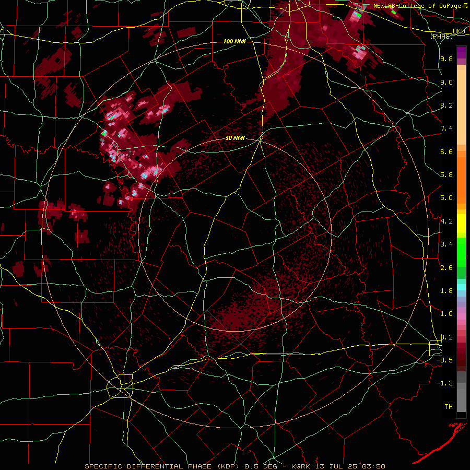Screen dimensions: 470x470
Task: Click the 100 NMI range ring label
Action: pyautogui.click(x=234, y=41)
